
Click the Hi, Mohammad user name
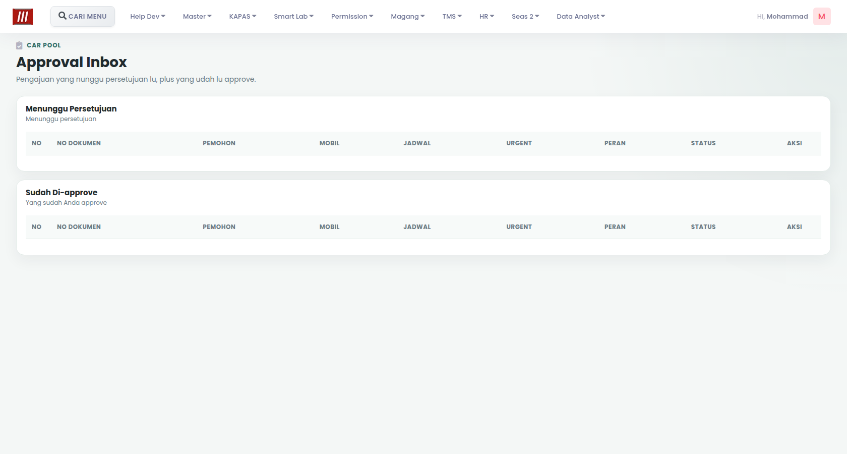pyautogui.click(x=782, y=17)
